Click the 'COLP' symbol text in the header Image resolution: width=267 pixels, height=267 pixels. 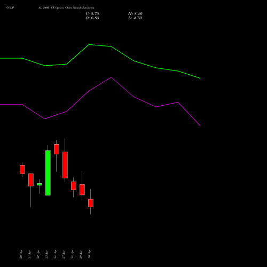point(10,7)
